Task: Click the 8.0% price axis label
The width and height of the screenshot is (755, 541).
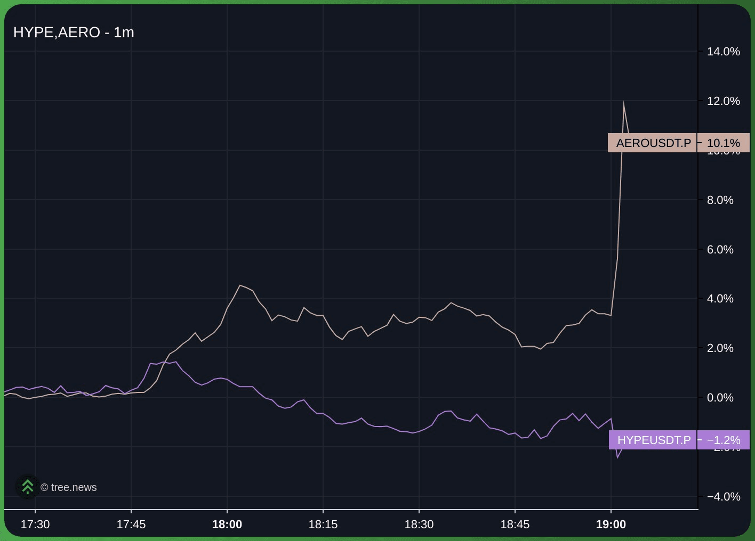Action: (720, 200)
